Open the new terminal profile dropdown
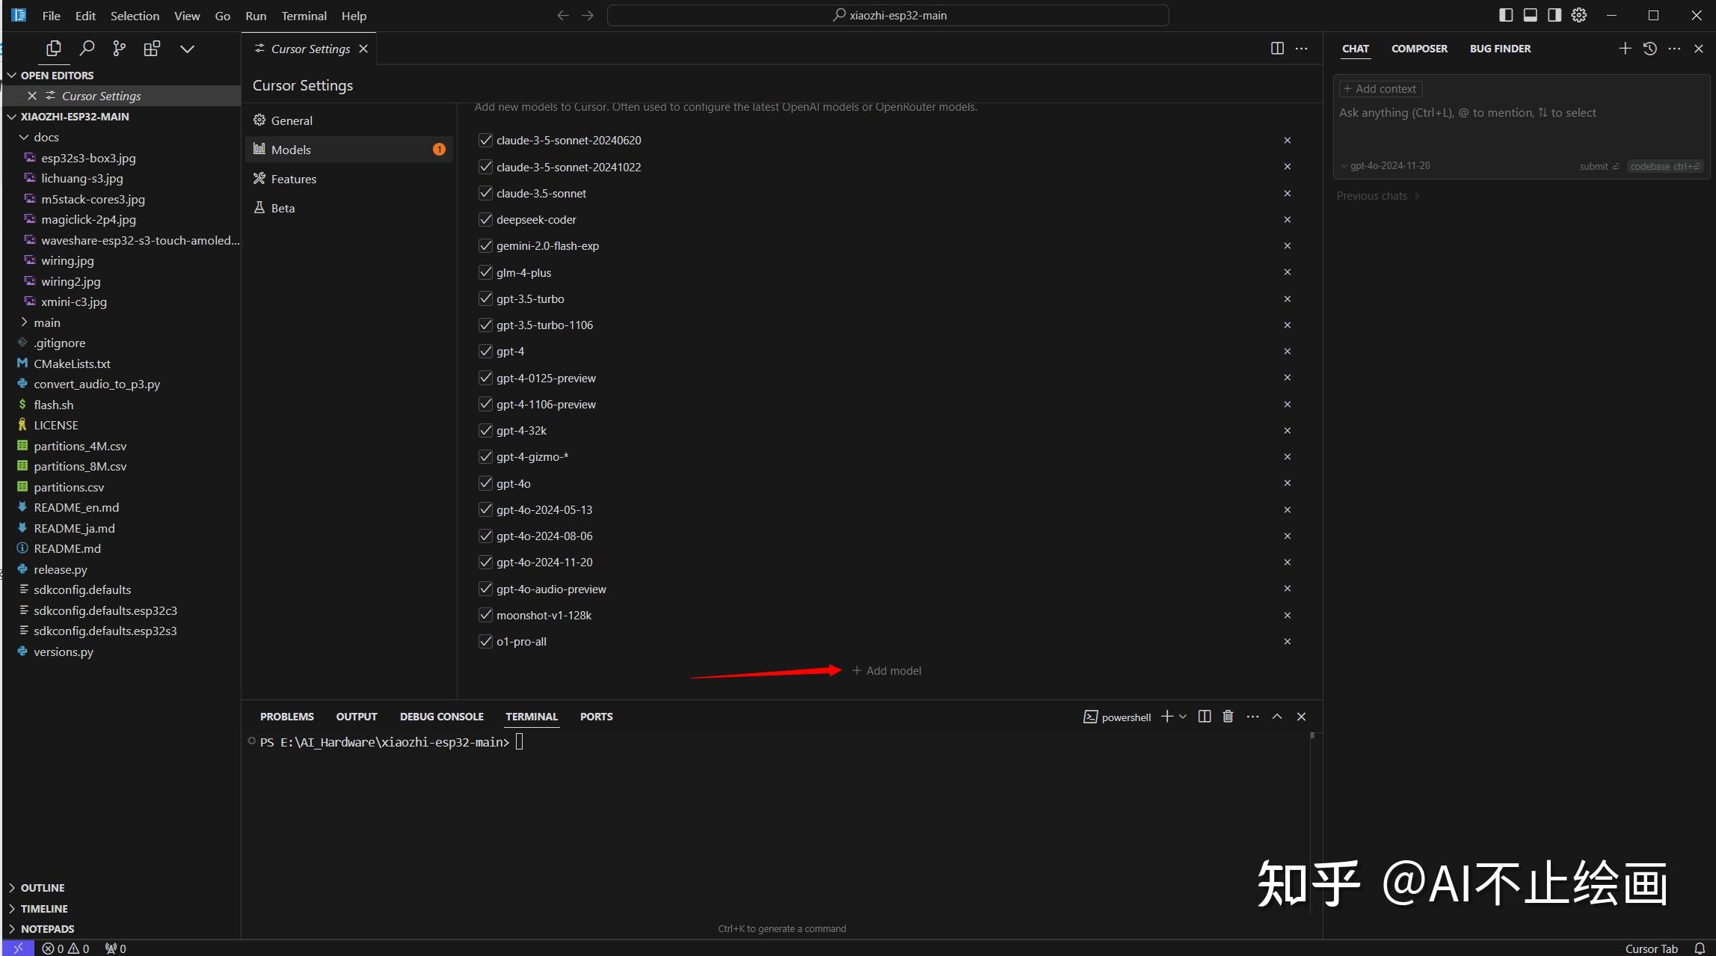This screenshot has height=956, width=1716. click(x=1181, y=716)
